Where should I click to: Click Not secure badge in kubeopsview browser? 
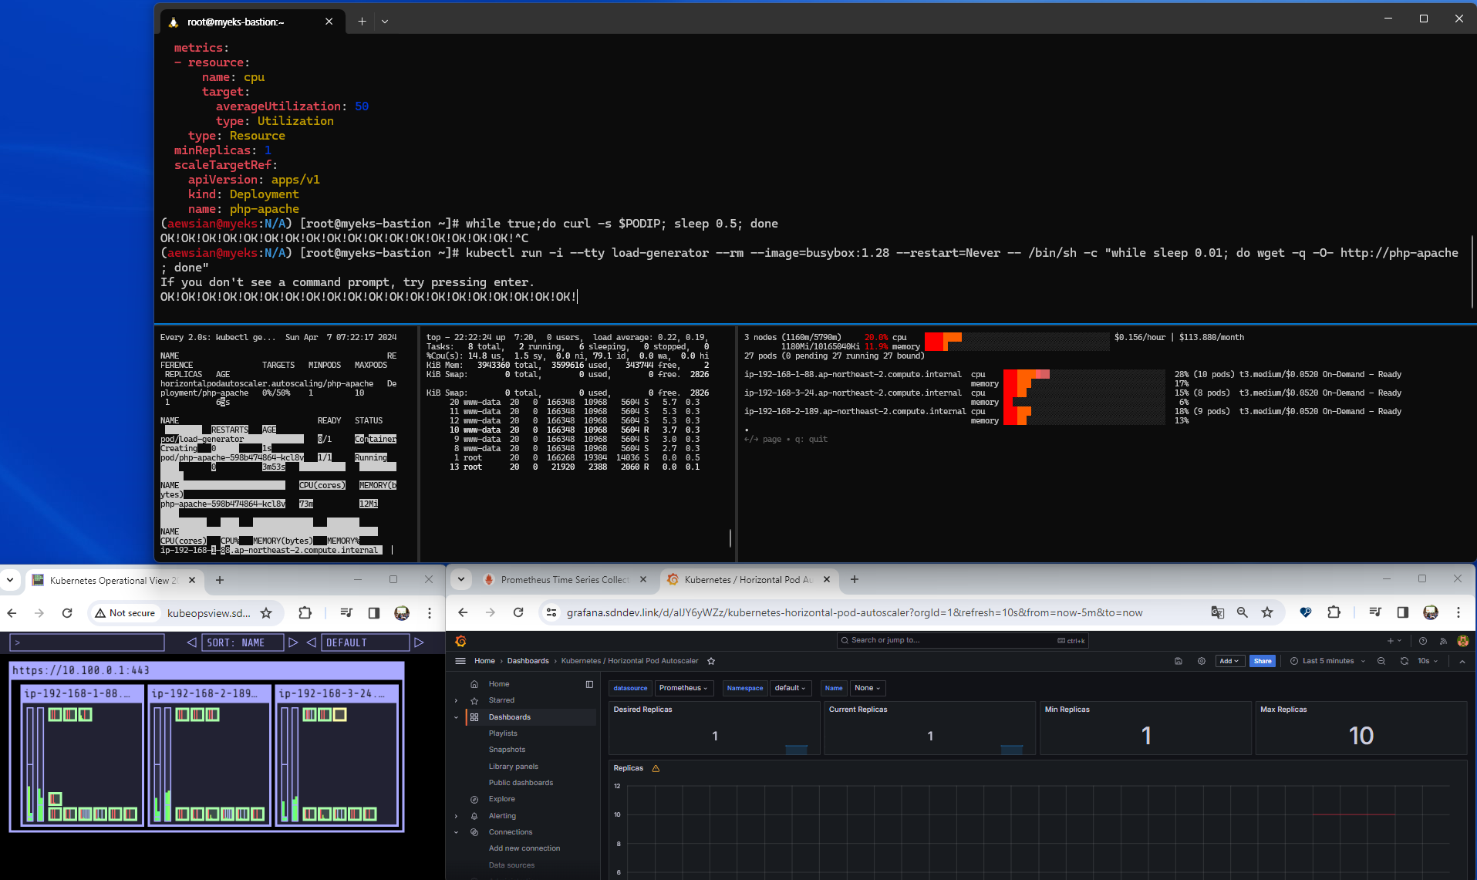[x=126, y=613]
